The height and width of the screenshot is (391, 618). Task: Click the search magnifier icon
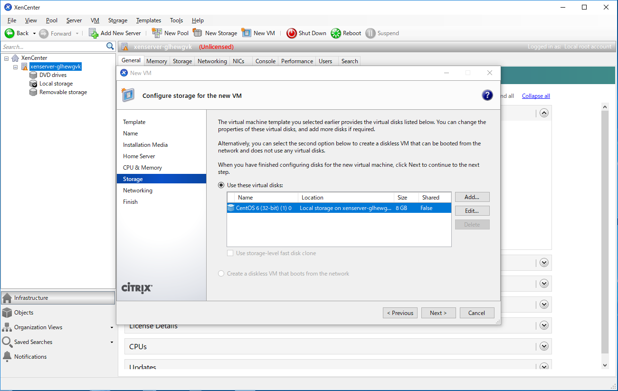coord(110,46)
